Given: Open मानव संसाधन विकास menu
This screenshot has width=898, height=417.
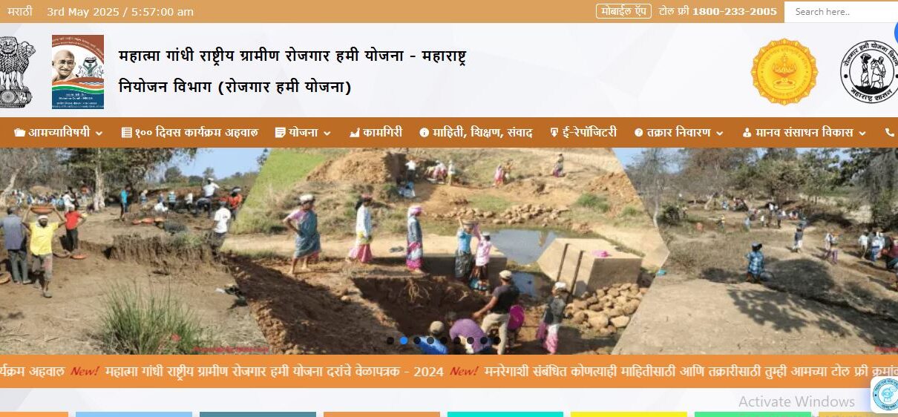Looking at the screenshot, I should click(x=804, y=133).
